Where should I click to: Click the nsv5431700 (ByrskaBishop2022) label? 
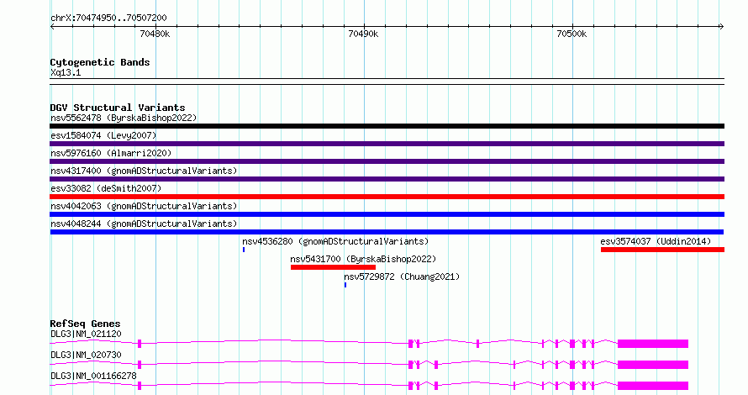click(363, 259)
